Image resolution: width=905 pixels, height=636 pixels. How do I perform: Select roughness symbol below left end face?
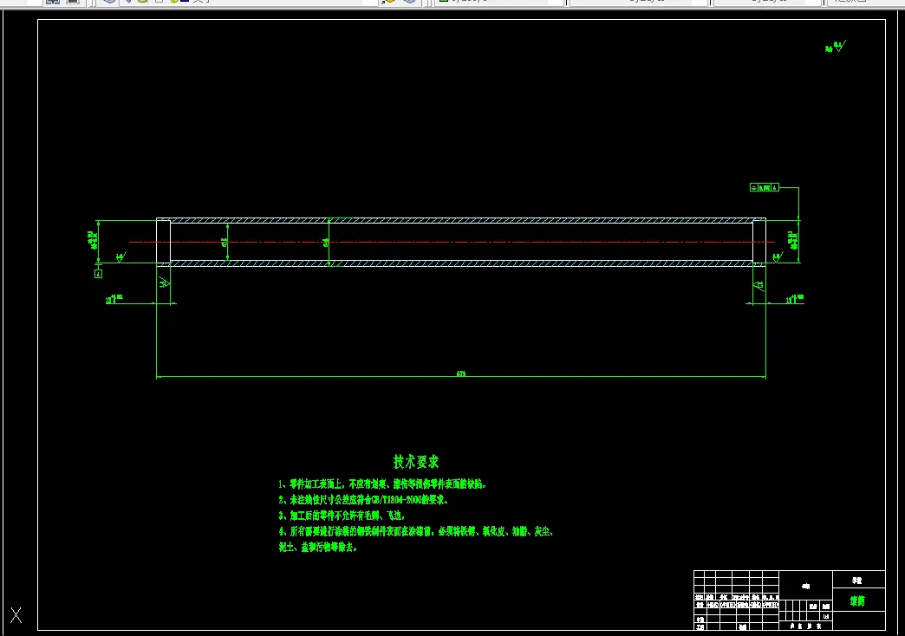coord(164,282)
